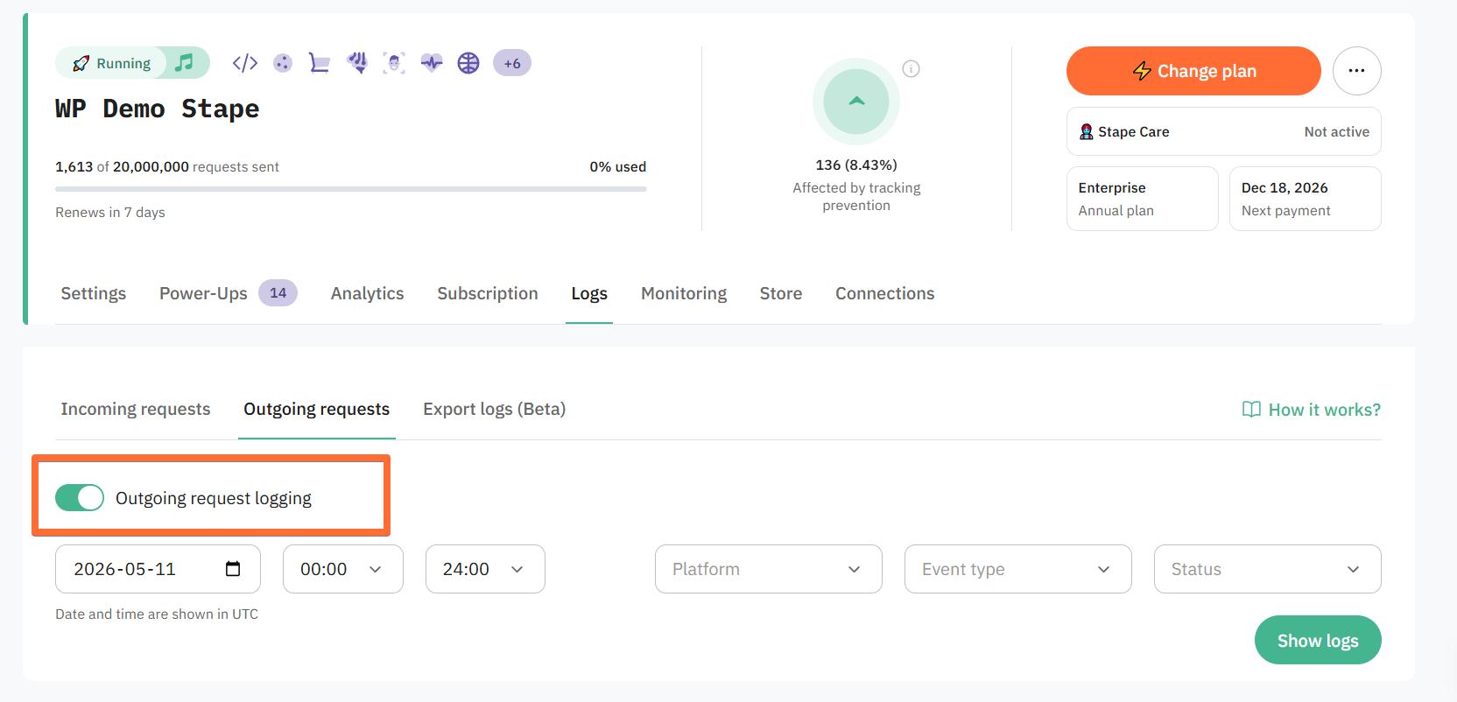This screenshot has height=702, width=1457.
Task: Open the Export logs (Beta) sub-tab
Action: point(495,409)
